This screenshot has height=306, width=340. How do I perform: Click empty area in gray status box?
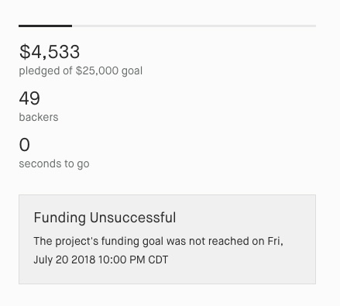[x=246, y=271]
